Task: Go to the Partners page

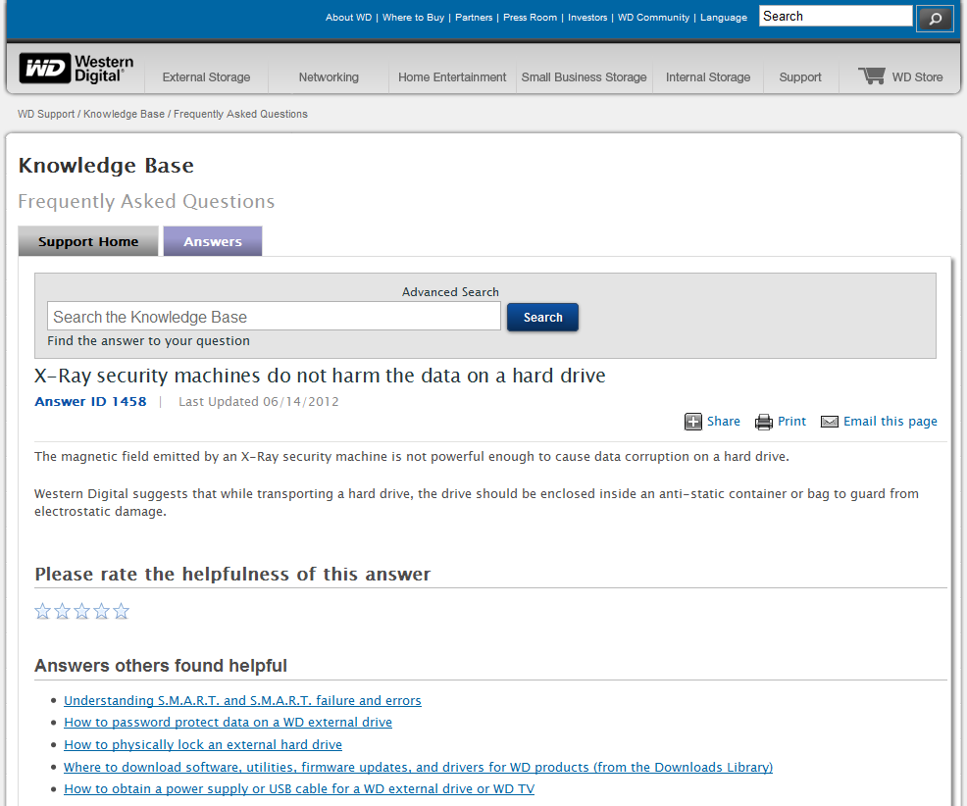Action: [x=474, y=18]
